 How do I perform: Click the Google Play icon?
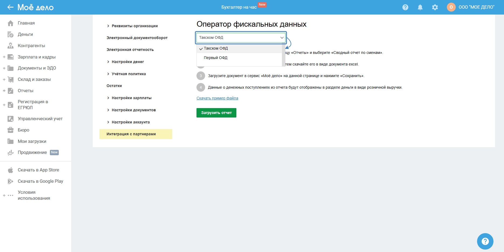pyautogui.click(x=11, y=181)
